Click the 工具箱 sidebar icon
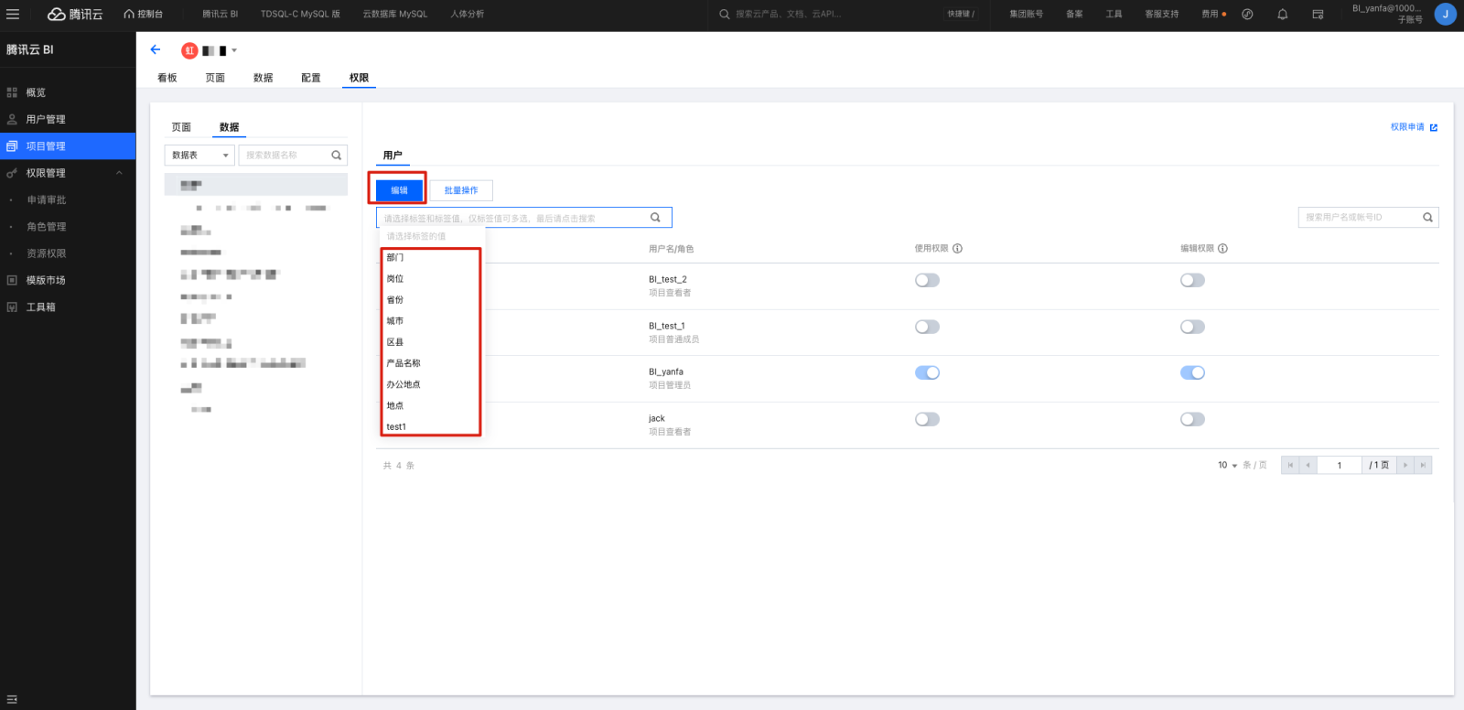Screen dimensions: 1464x710 coord(12,307)
